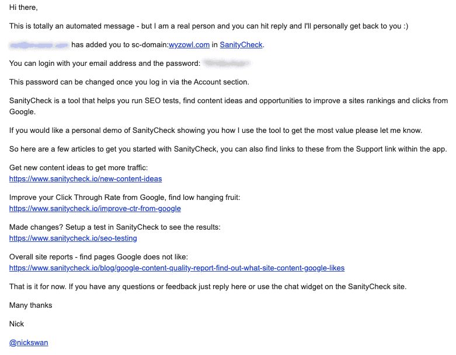Click the 'Improve your Click Through Rate' line
Viewport: 456px width, 355px height.
(x=125, y=198)
